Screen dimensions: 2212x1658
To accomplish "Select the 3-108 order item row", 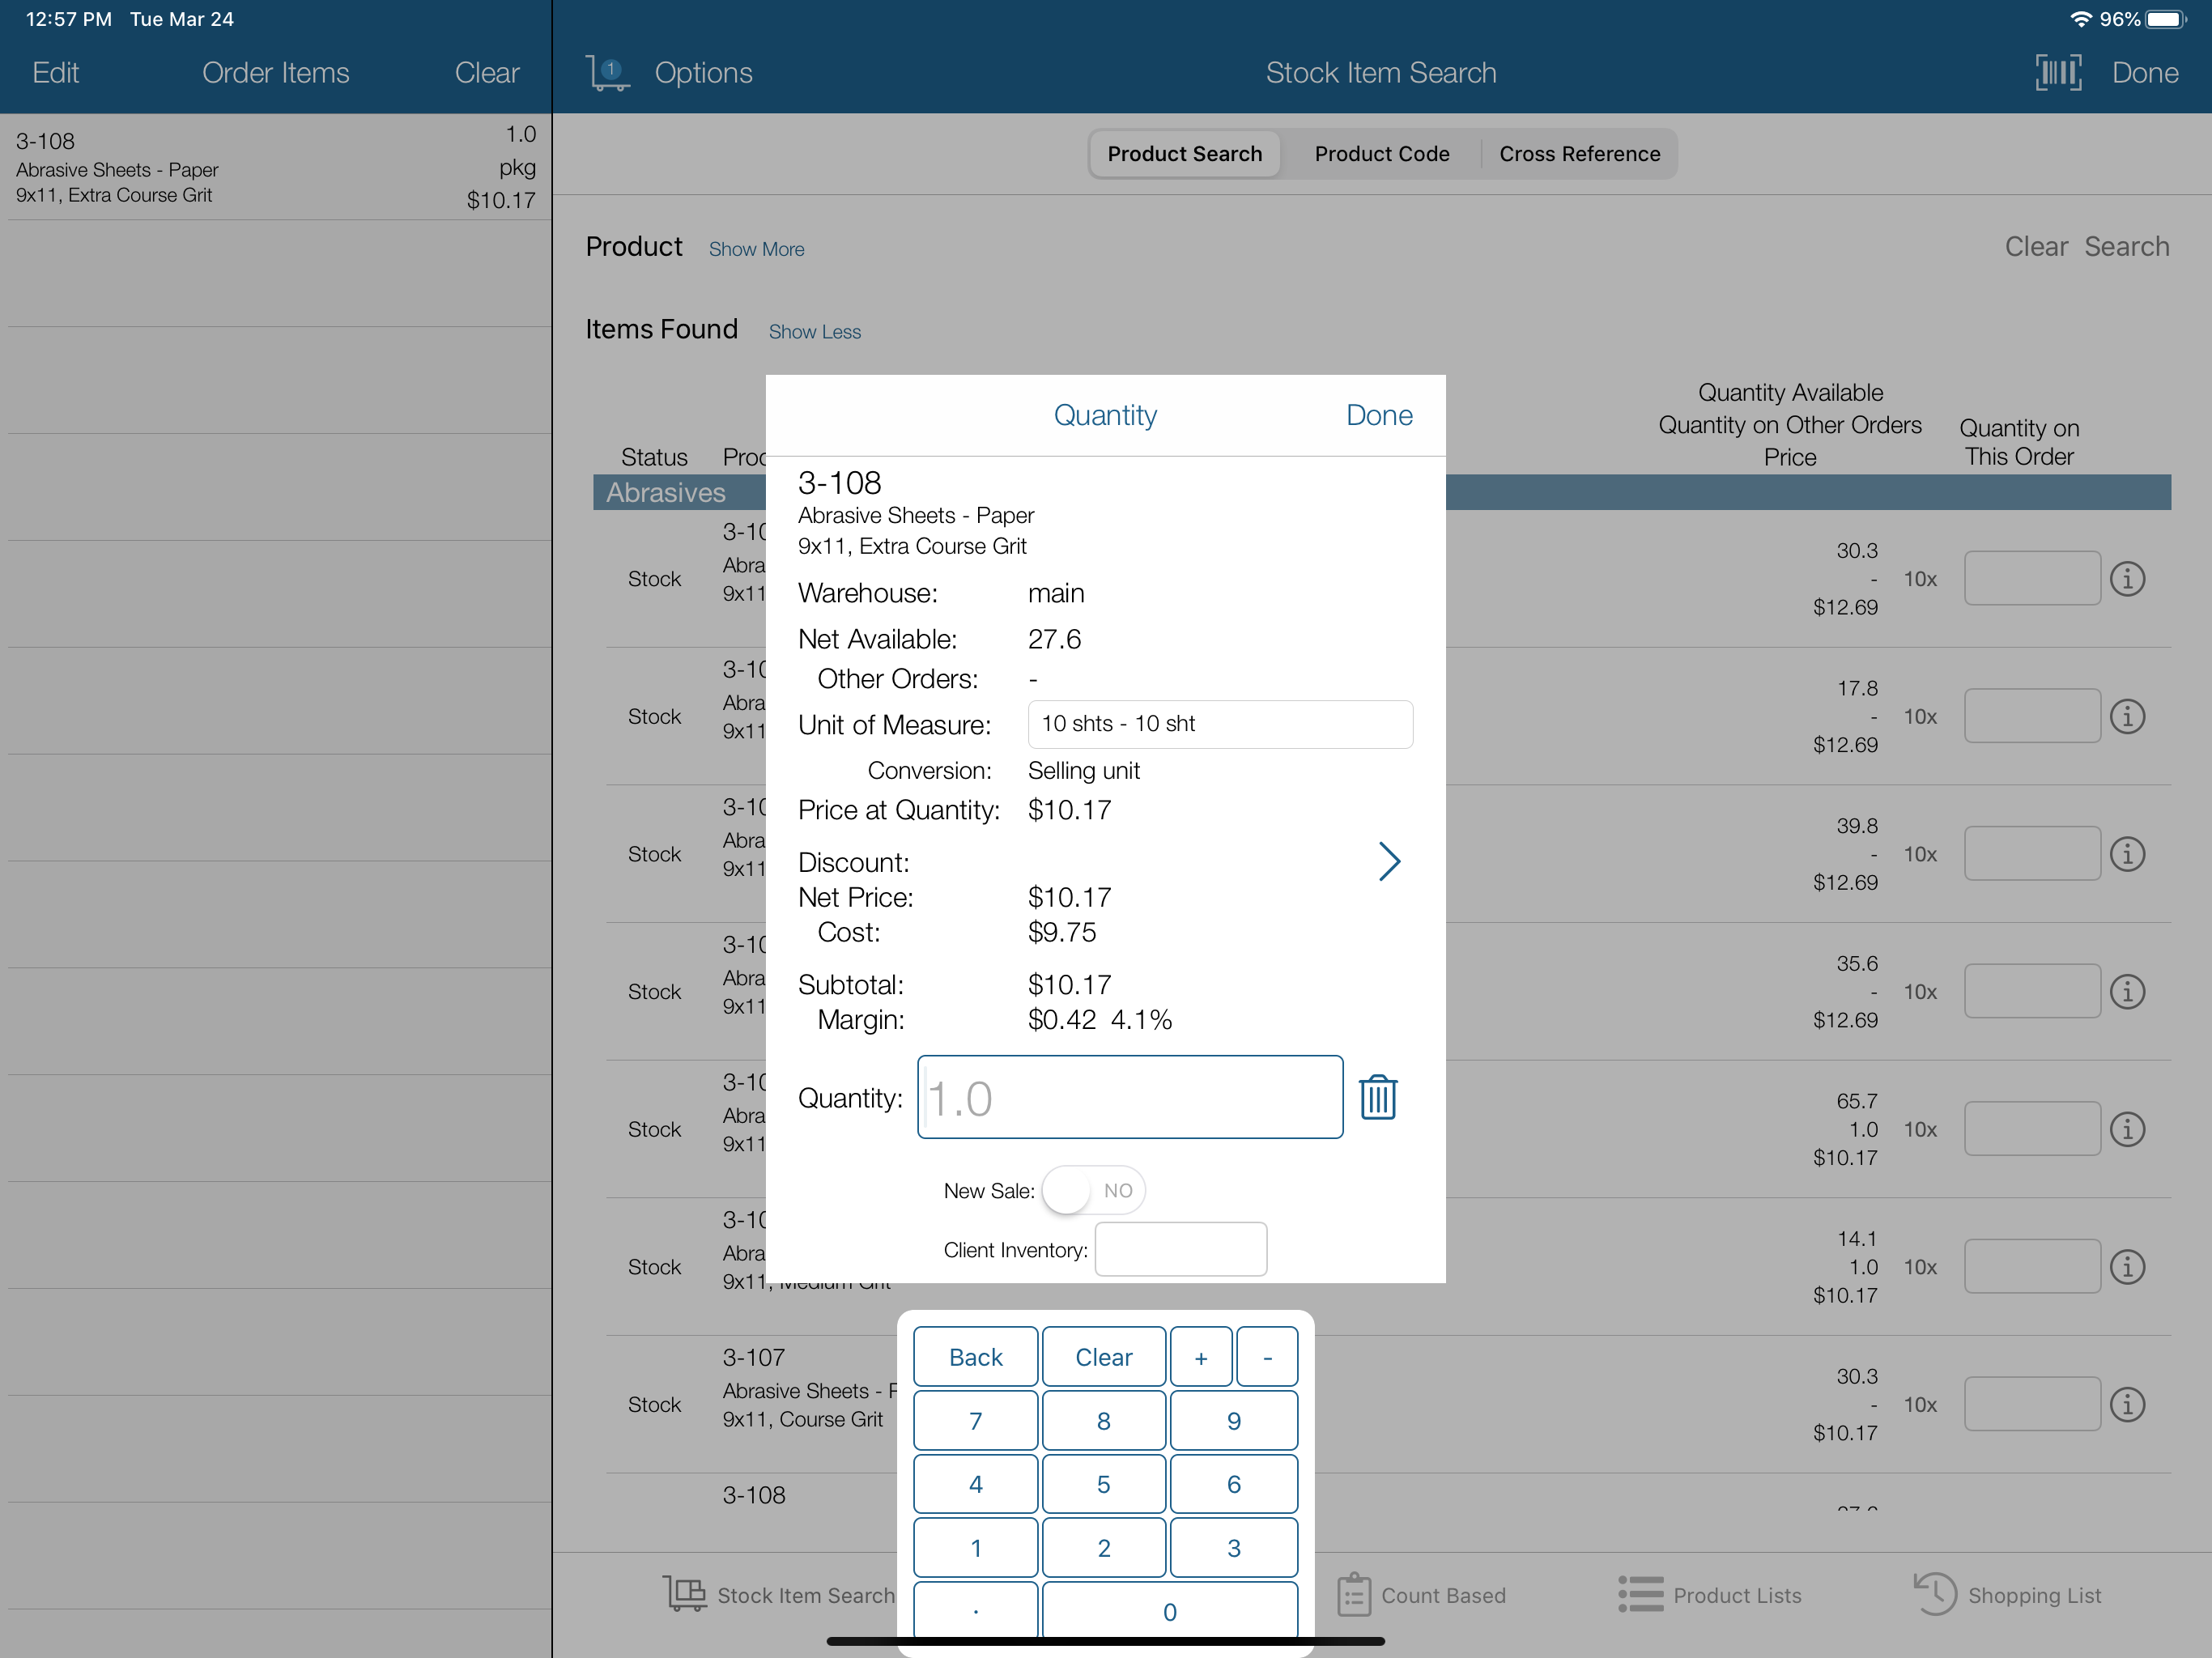I will 276,167.
